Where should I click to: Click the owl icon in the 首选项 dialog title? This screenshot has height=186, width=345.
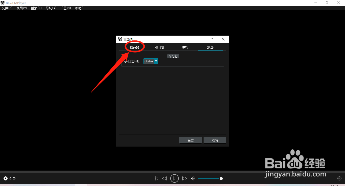tap(120, 39)
